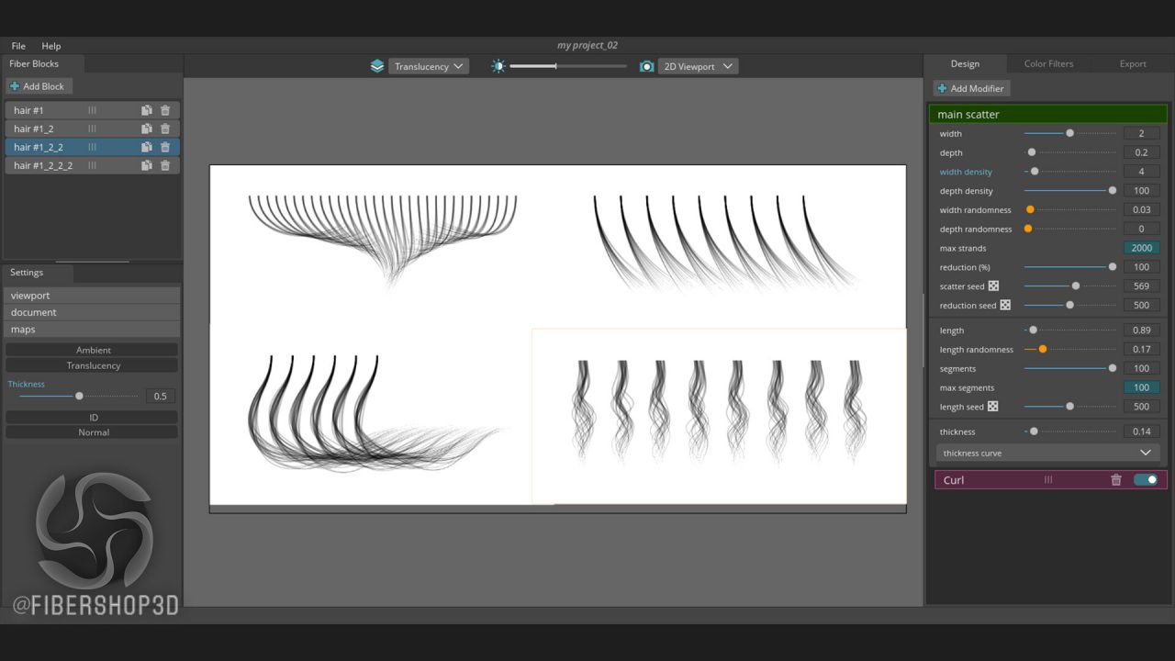Click the camera icon beside 2D Viewport
This screenshot has height=661, width=1175.
[x=647, y=66]
